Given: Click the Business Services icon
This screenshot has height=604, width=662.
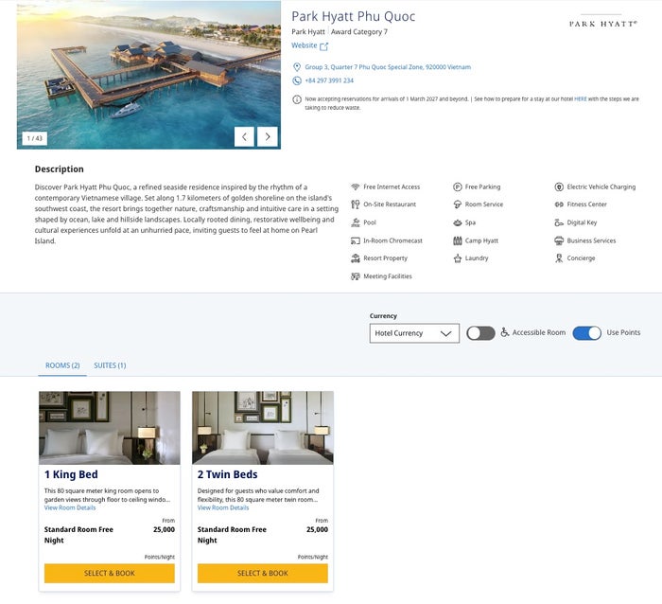Looking at the screenshot, I should (x=559, y=240).
